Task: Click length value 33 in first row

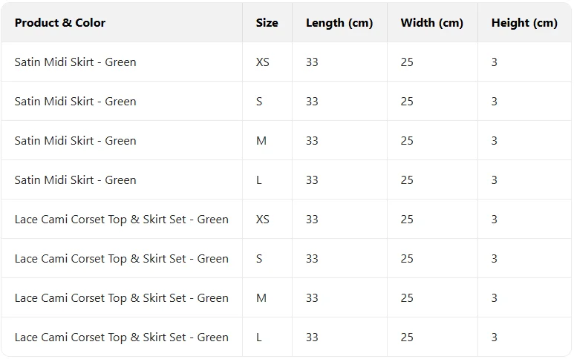Action: (313, 62)
